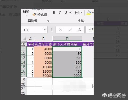Confirm formula entry with checkmark icon
Image resolution: width=128 pixels, height=100 pixels.
click(x=70, y=30)
